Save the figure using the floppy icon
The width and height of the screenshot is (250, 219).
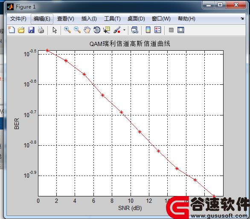[31, 30]
